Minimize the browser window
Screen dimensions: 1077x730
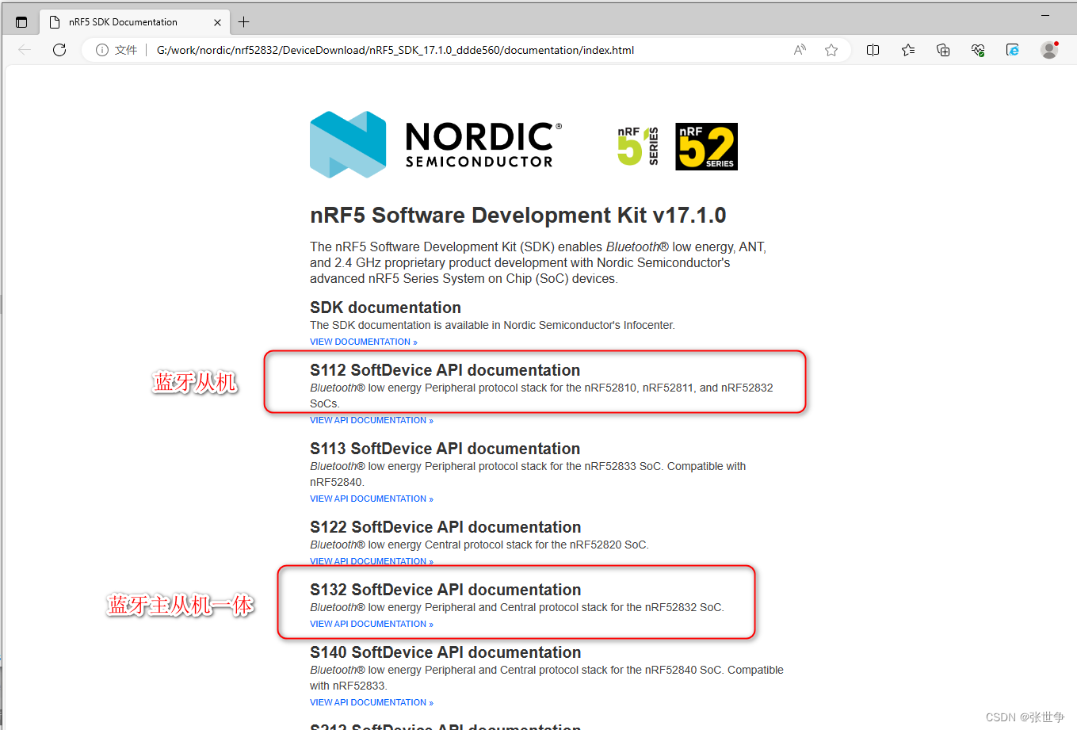(x=1045, y=15)
